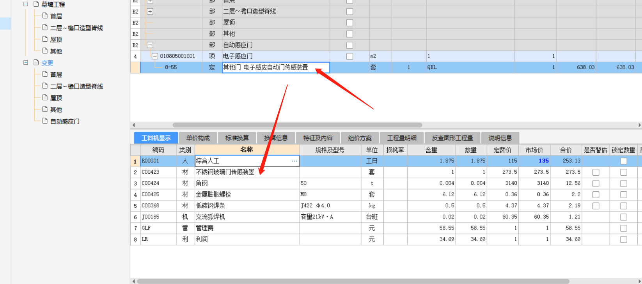
Task: Tick checkbox on 二层~檐口造型脊线 grid row
Action: coord(349,12)
